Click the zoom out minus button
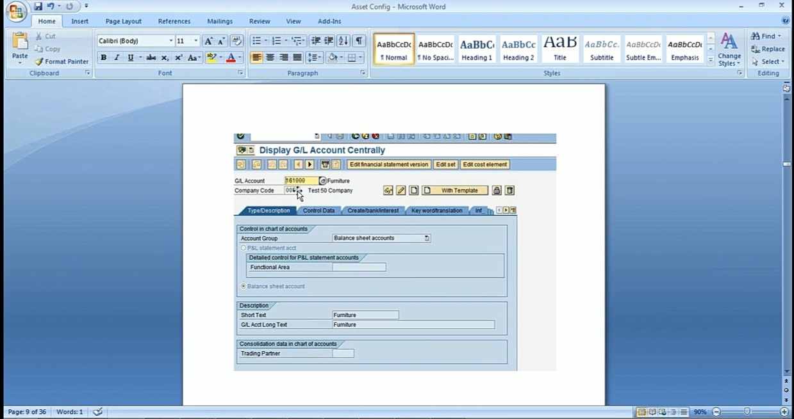Viewport: 794px width, 419px height. pos(716,412)
